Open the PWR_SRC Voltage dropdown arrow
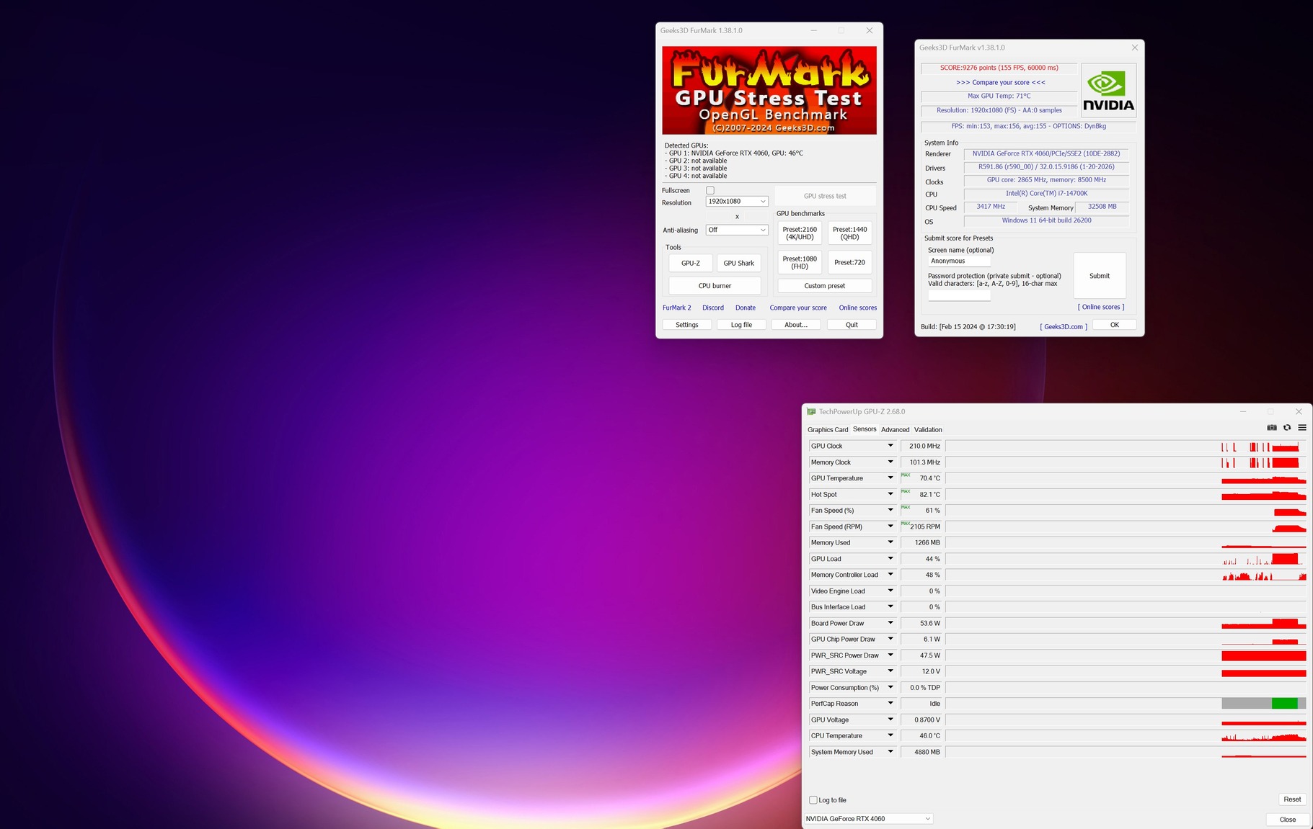 (x=890, y=671)
